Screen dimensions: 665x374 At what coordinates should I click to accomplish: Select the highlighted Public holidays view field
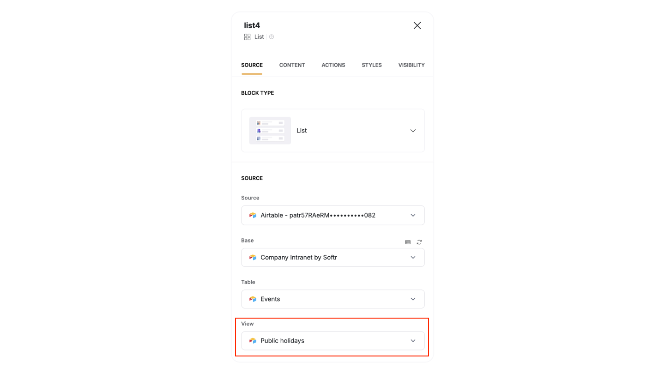(x=332, y=340)
